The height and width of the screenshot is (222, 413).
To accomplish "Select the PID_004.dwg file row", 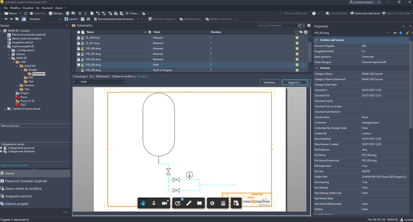I will 190,70.
